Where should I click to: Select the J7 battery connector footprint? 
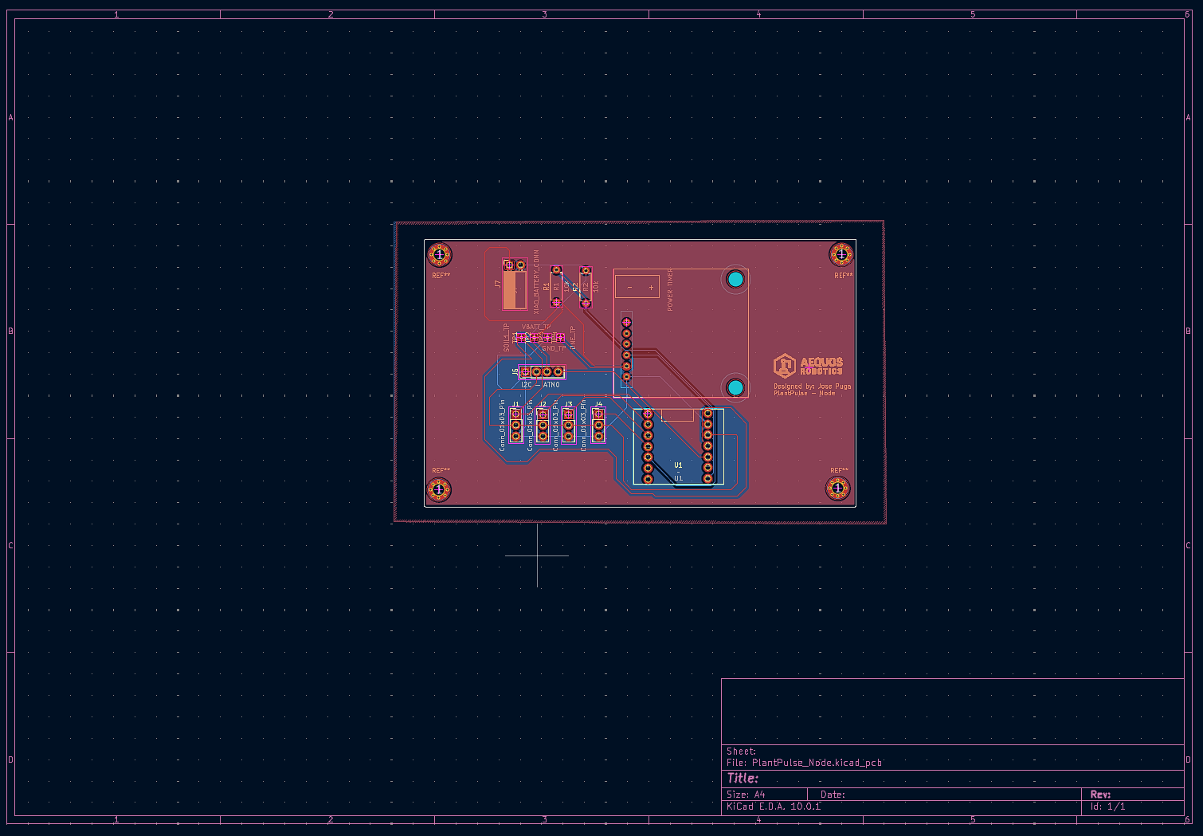point(514,285)
